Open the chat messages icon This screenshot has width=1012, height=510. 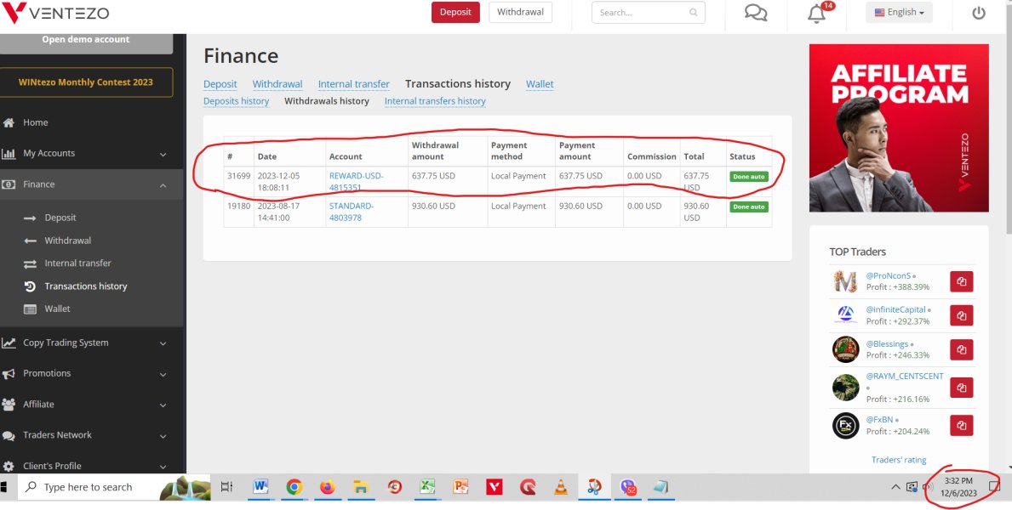(756, 12)
